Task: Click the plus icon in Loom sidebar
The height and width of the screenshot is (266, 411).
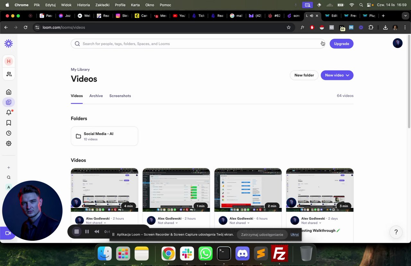Action: (x=9, y=167)
